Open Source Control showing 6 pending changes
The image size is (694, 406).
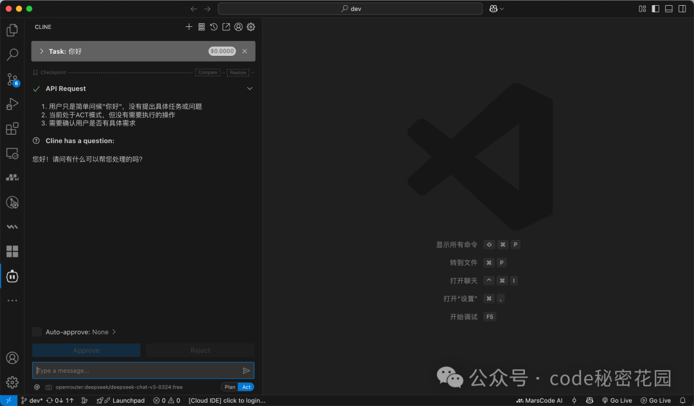12,79
